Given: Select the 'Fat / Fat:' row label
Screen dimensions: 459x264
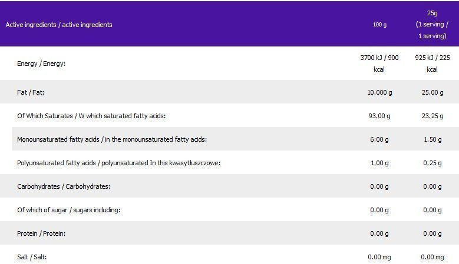Looking at the screenshot, I should pyautogui.click(x=31, y=92).
